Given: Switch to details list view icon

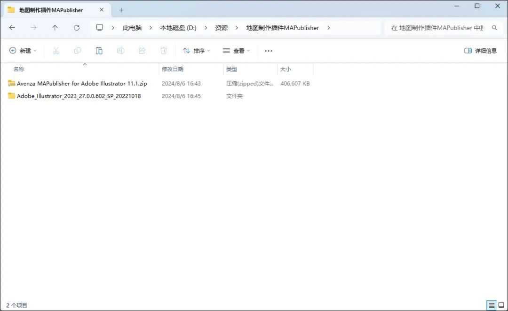Looking at the screenshot, I should [492, 305].
